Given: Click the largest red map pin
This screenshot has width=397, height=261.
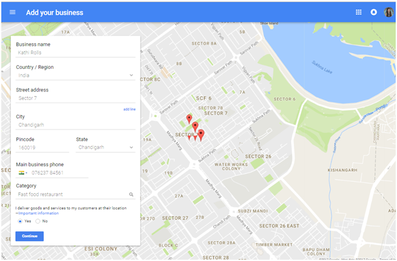Looking at the screenshot, I should coord(201,135).
